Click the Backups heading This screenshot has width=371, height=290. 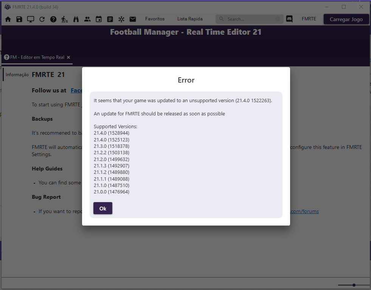coord(42,119)
